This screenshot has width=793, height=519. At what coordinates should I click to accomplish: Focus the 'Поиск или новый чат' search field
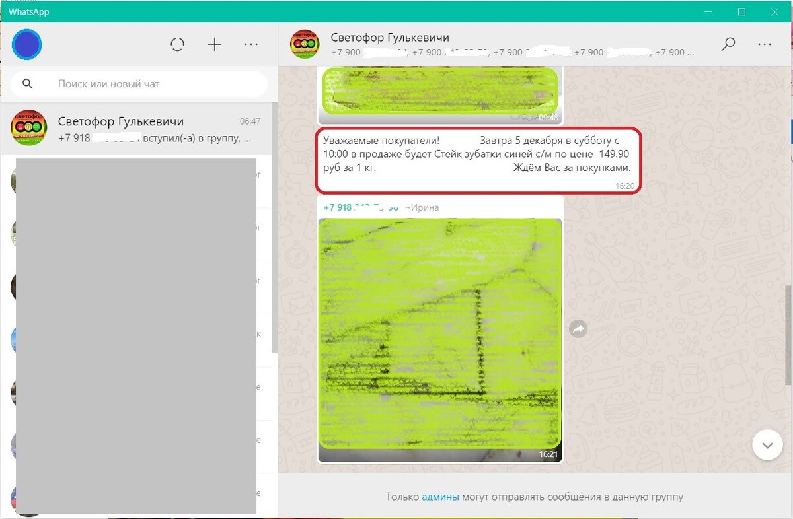pyautogui.click(x=139, y=84)
